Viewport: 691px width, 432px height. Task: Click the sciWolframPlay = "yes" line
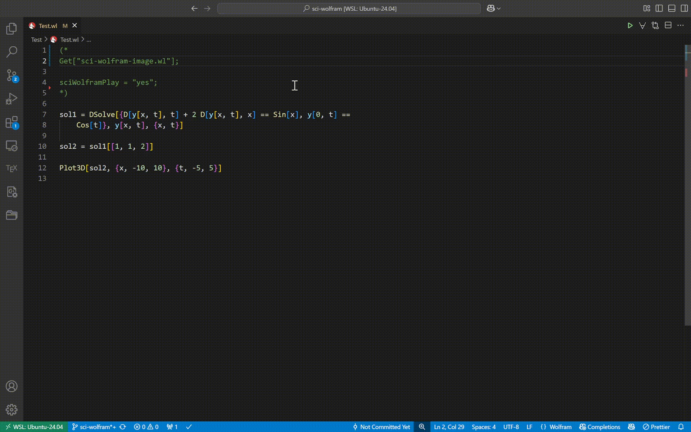point(108,82)
